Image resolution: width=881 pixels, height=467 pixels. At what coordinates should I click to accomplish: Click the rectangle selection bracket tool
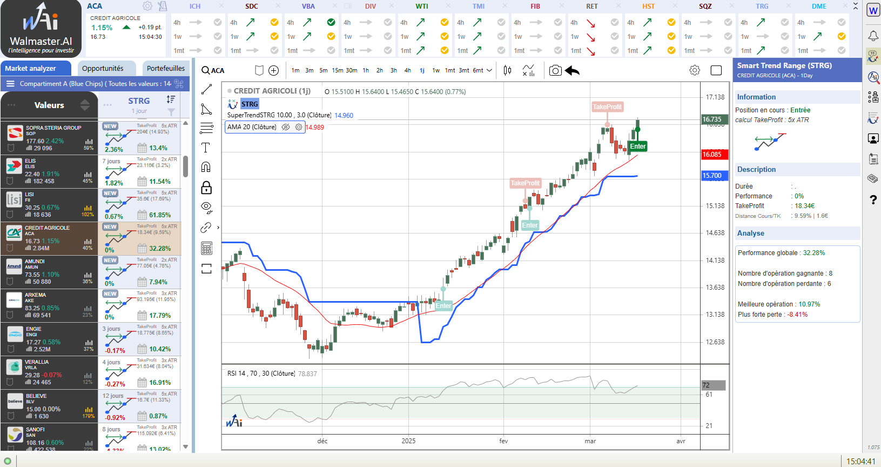[206, 269]
